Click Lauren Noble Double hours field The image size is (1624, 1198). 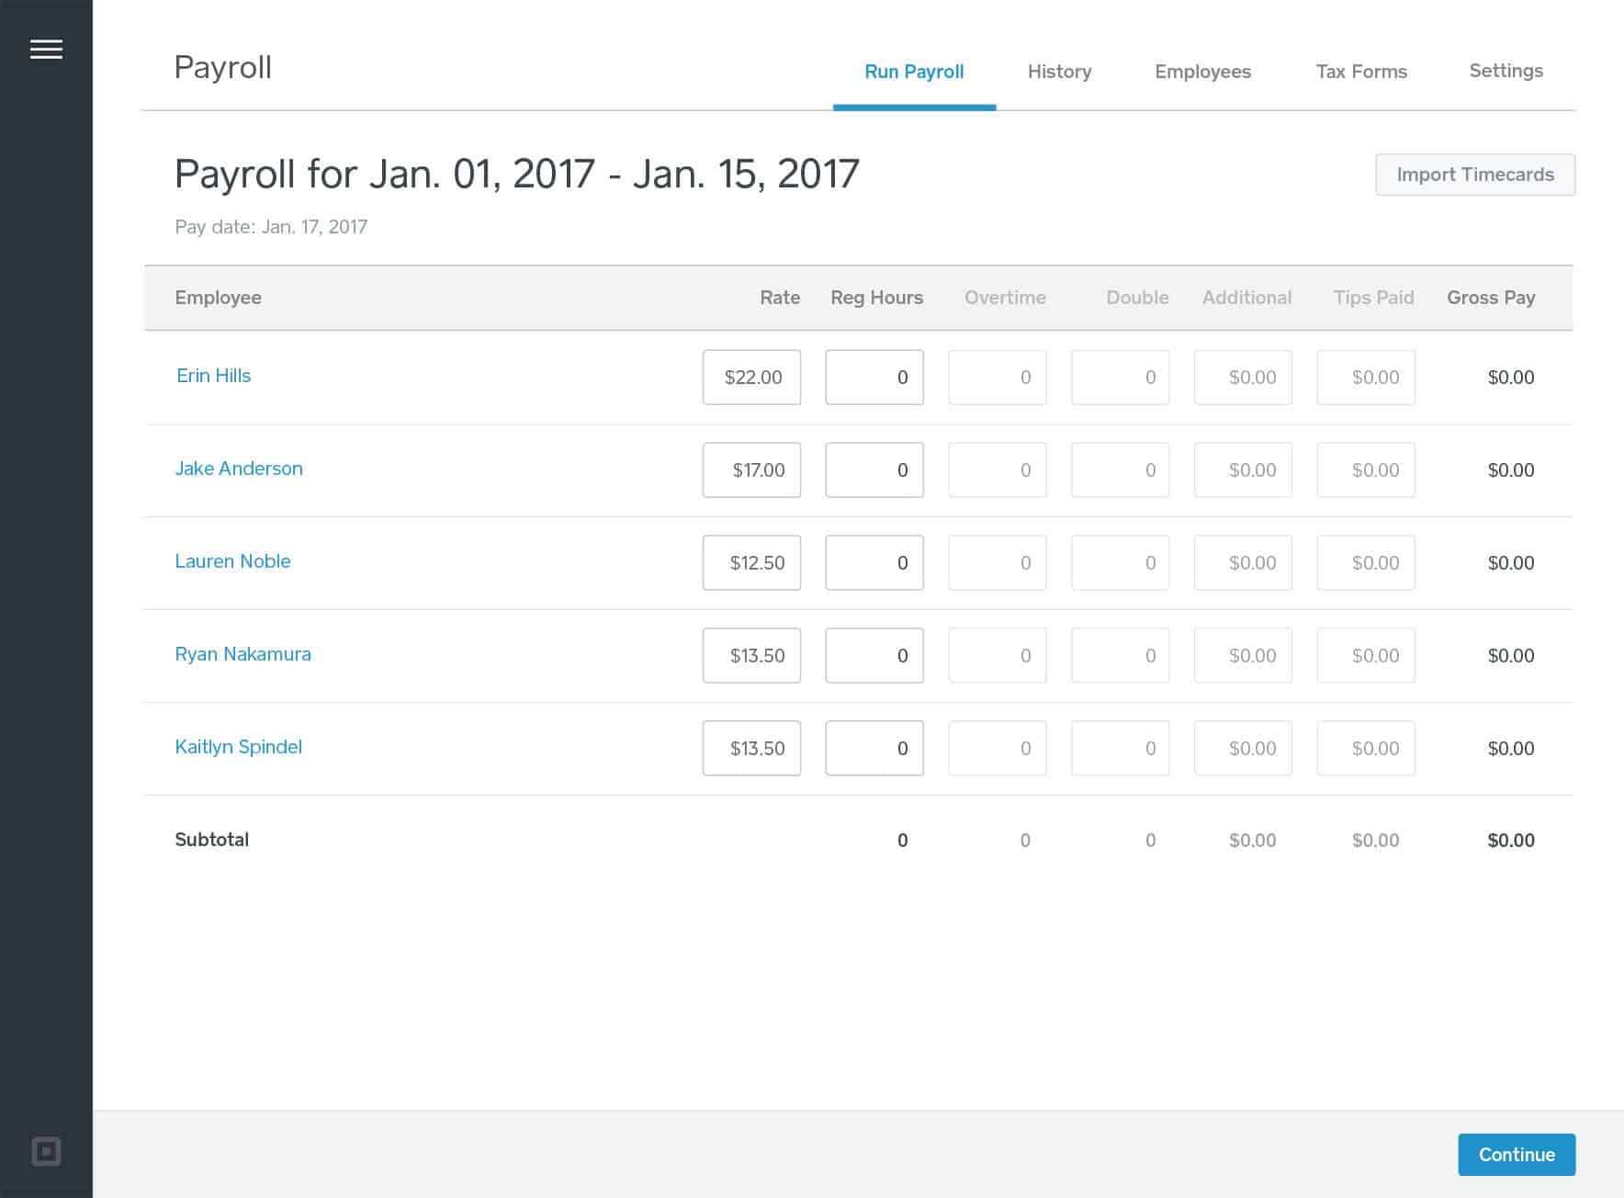coord(1121,562)
